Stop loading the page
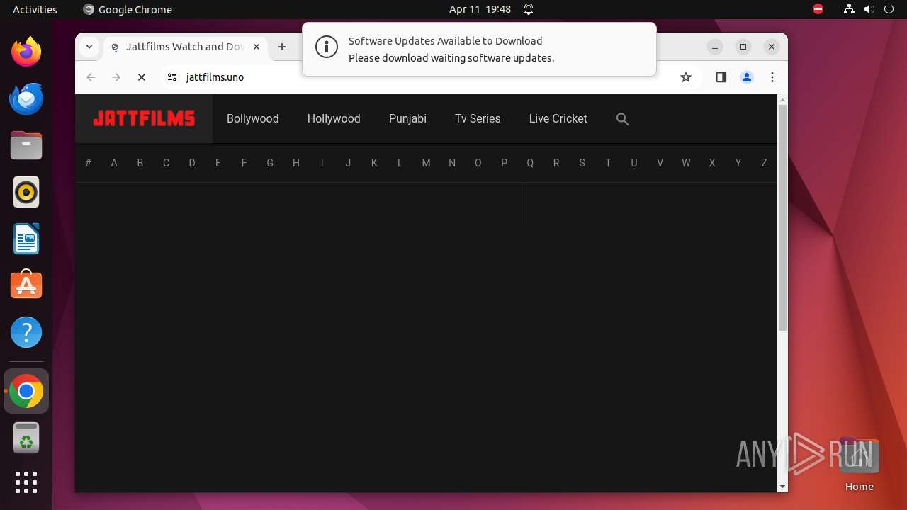 pos(142,77)
